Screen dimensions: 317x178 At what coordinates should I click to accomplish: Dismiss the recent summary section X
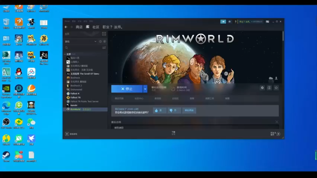(277, 122)
